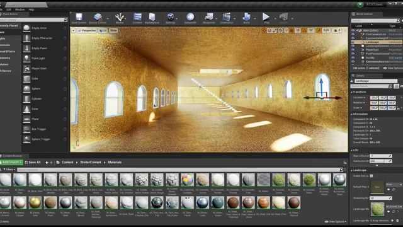Open the Blueprints toolbar icon
Screen dimensions: 403x227
tap(208, 18)
